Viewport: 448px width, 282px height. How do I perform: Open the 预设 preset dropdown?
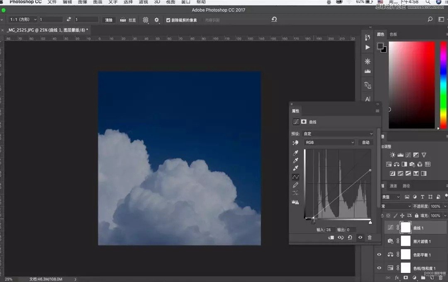338,134
